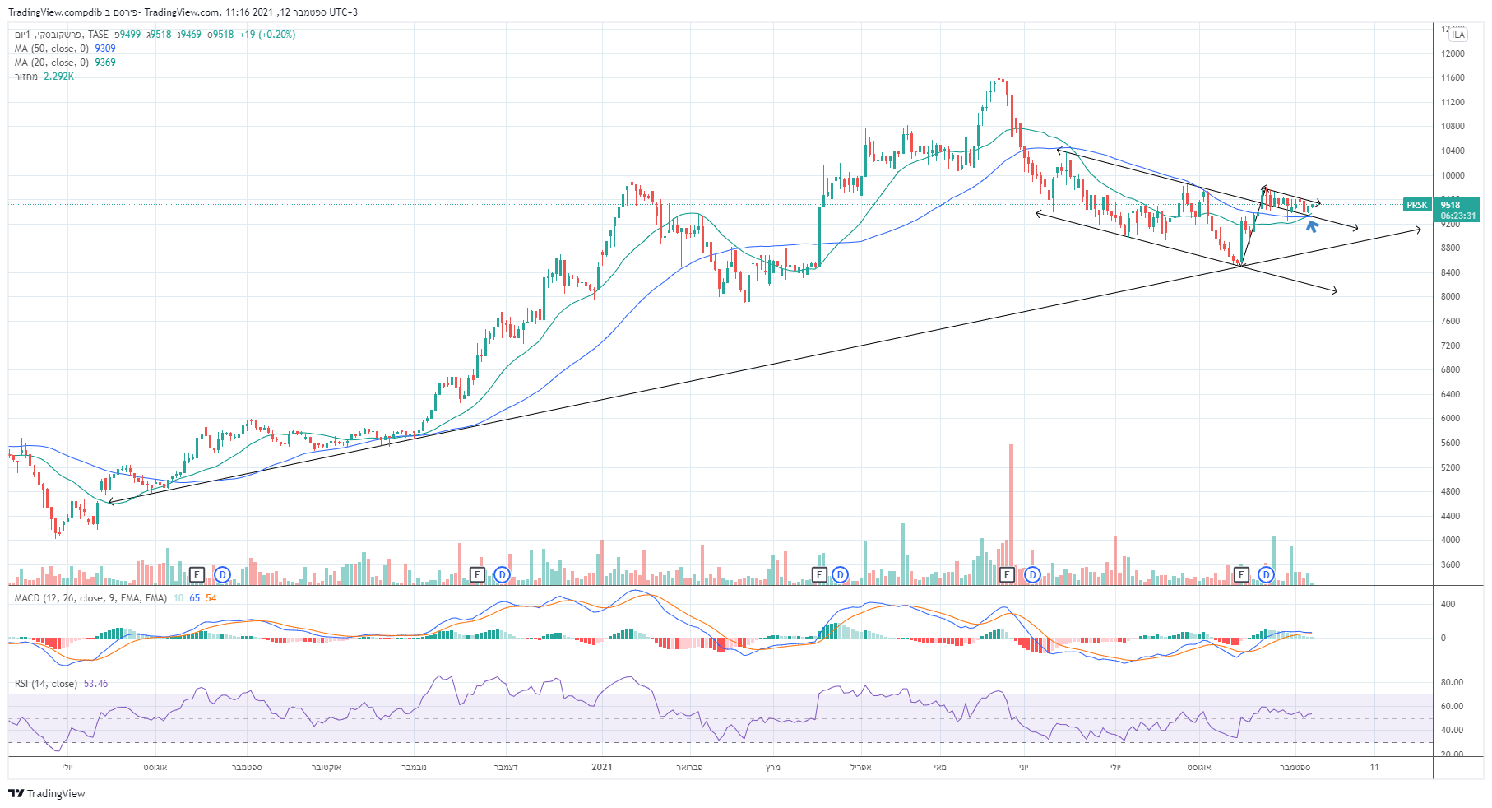Select the earnings marker in March 2021
Image resolution: width=1492 pixels, height=808 pixels.
[819, 574]
